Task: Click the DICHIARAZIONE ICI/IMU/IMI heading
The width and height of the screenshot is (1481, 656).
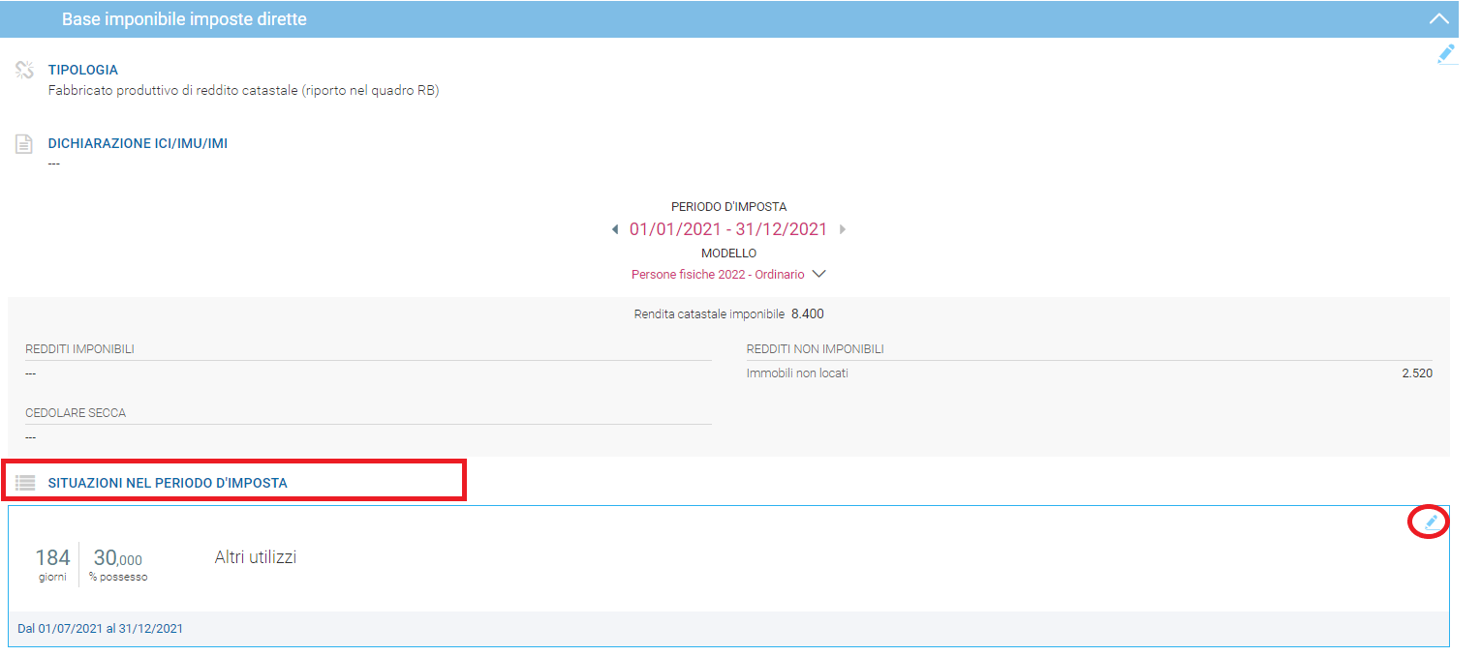Action: pyautogui.click(x=139, y=143)
